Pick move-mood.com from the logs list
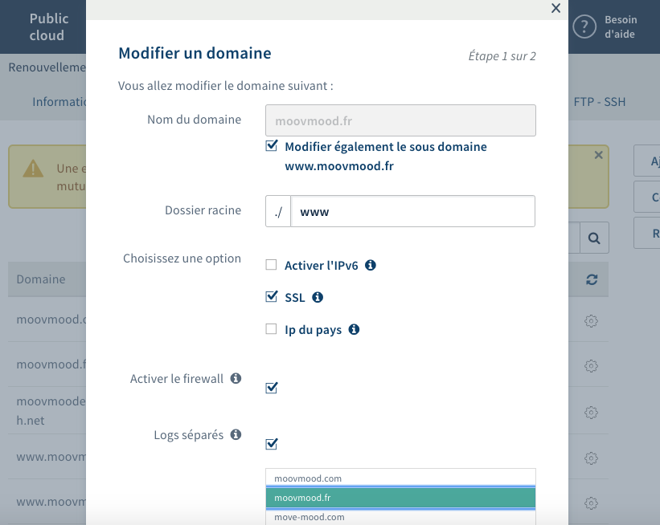 [x=400, y=517]
